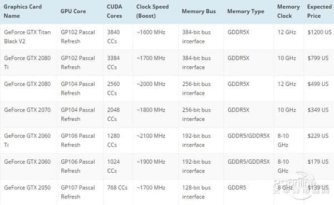334x205 pixels.
Task: Select the GeForce GTX 2070 name cell
Action: pyautogui.click(x=27, y=110)
